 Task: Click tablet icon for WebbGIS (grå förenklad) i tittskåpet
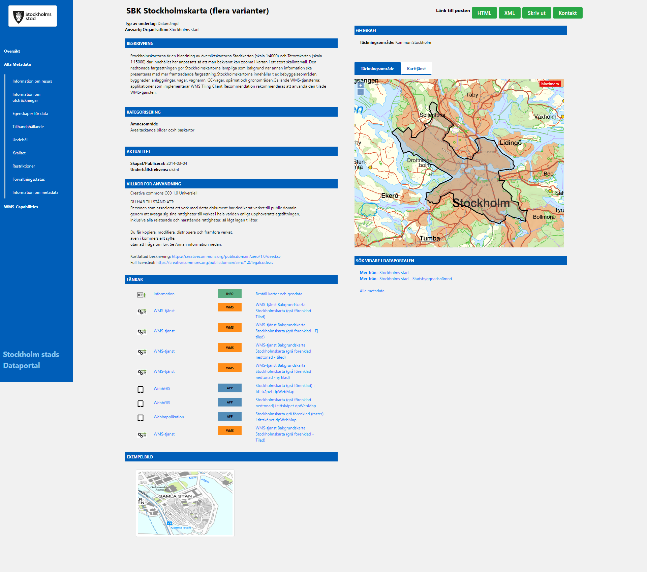(141, 390)
